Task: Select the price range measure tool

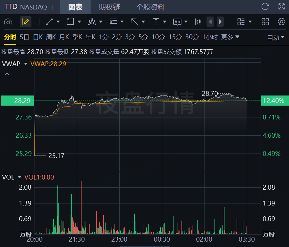Action: tap(156, 22)
